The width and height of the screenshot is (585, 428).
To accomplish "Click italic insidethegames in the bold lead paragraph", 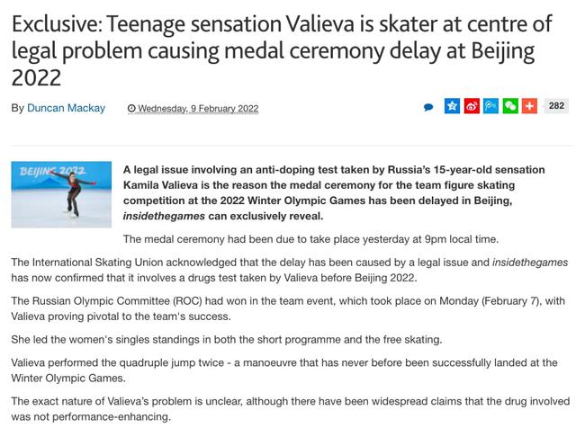I will point(164,216).
